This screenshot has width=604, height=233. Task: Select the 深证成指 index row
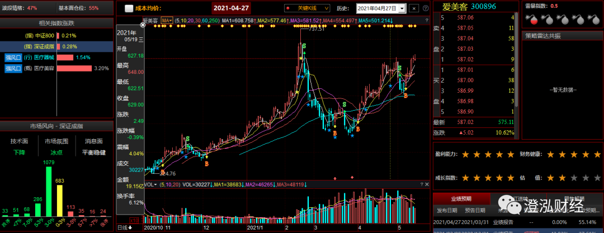pyautogui.click(x=57, y=46)
